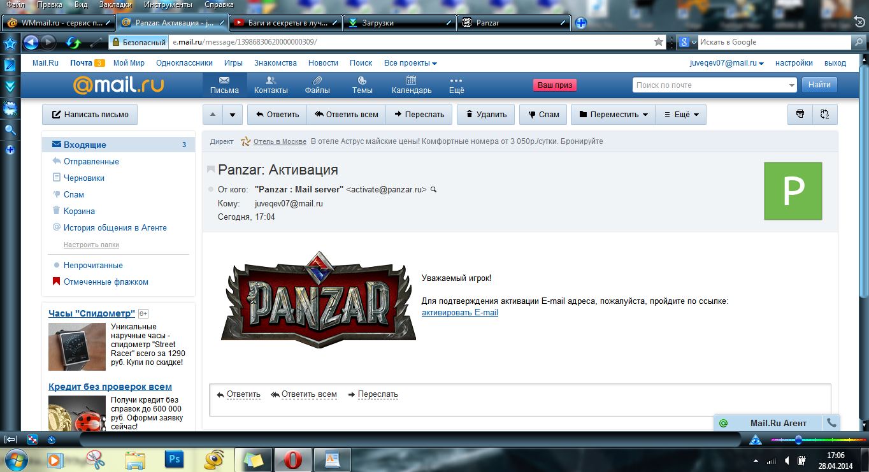Click the Ответить всем toolbar button
This screenshot has width=869, height=472.
[347, 115]
